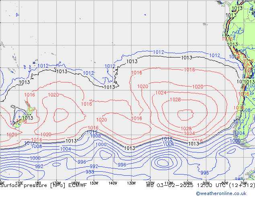Click the 70W longitude label

point(244,183)
